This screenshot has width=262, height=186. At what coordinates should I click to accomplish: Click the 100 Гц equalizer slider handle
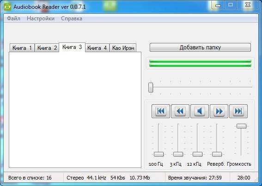click(x=158, y=154)
